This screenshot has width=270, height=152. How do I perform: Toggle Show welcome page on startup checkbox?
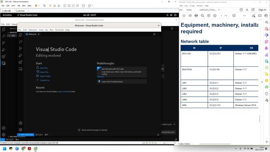(x=79, y=130)
